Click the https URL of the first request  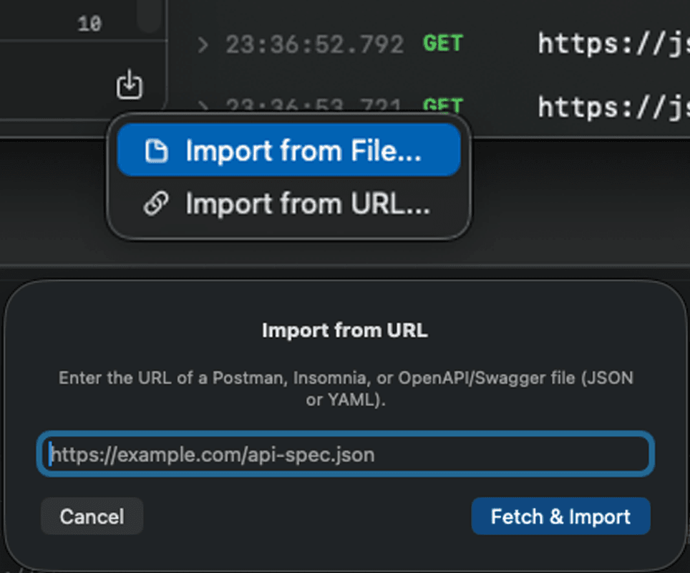pyautogui.click(x=612, y=43)
